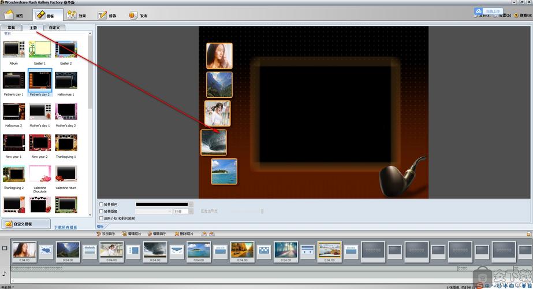Click the 删除照片 delete photo button
The height and width of the screenshot is (289, 533).
(x=184, y=234)
